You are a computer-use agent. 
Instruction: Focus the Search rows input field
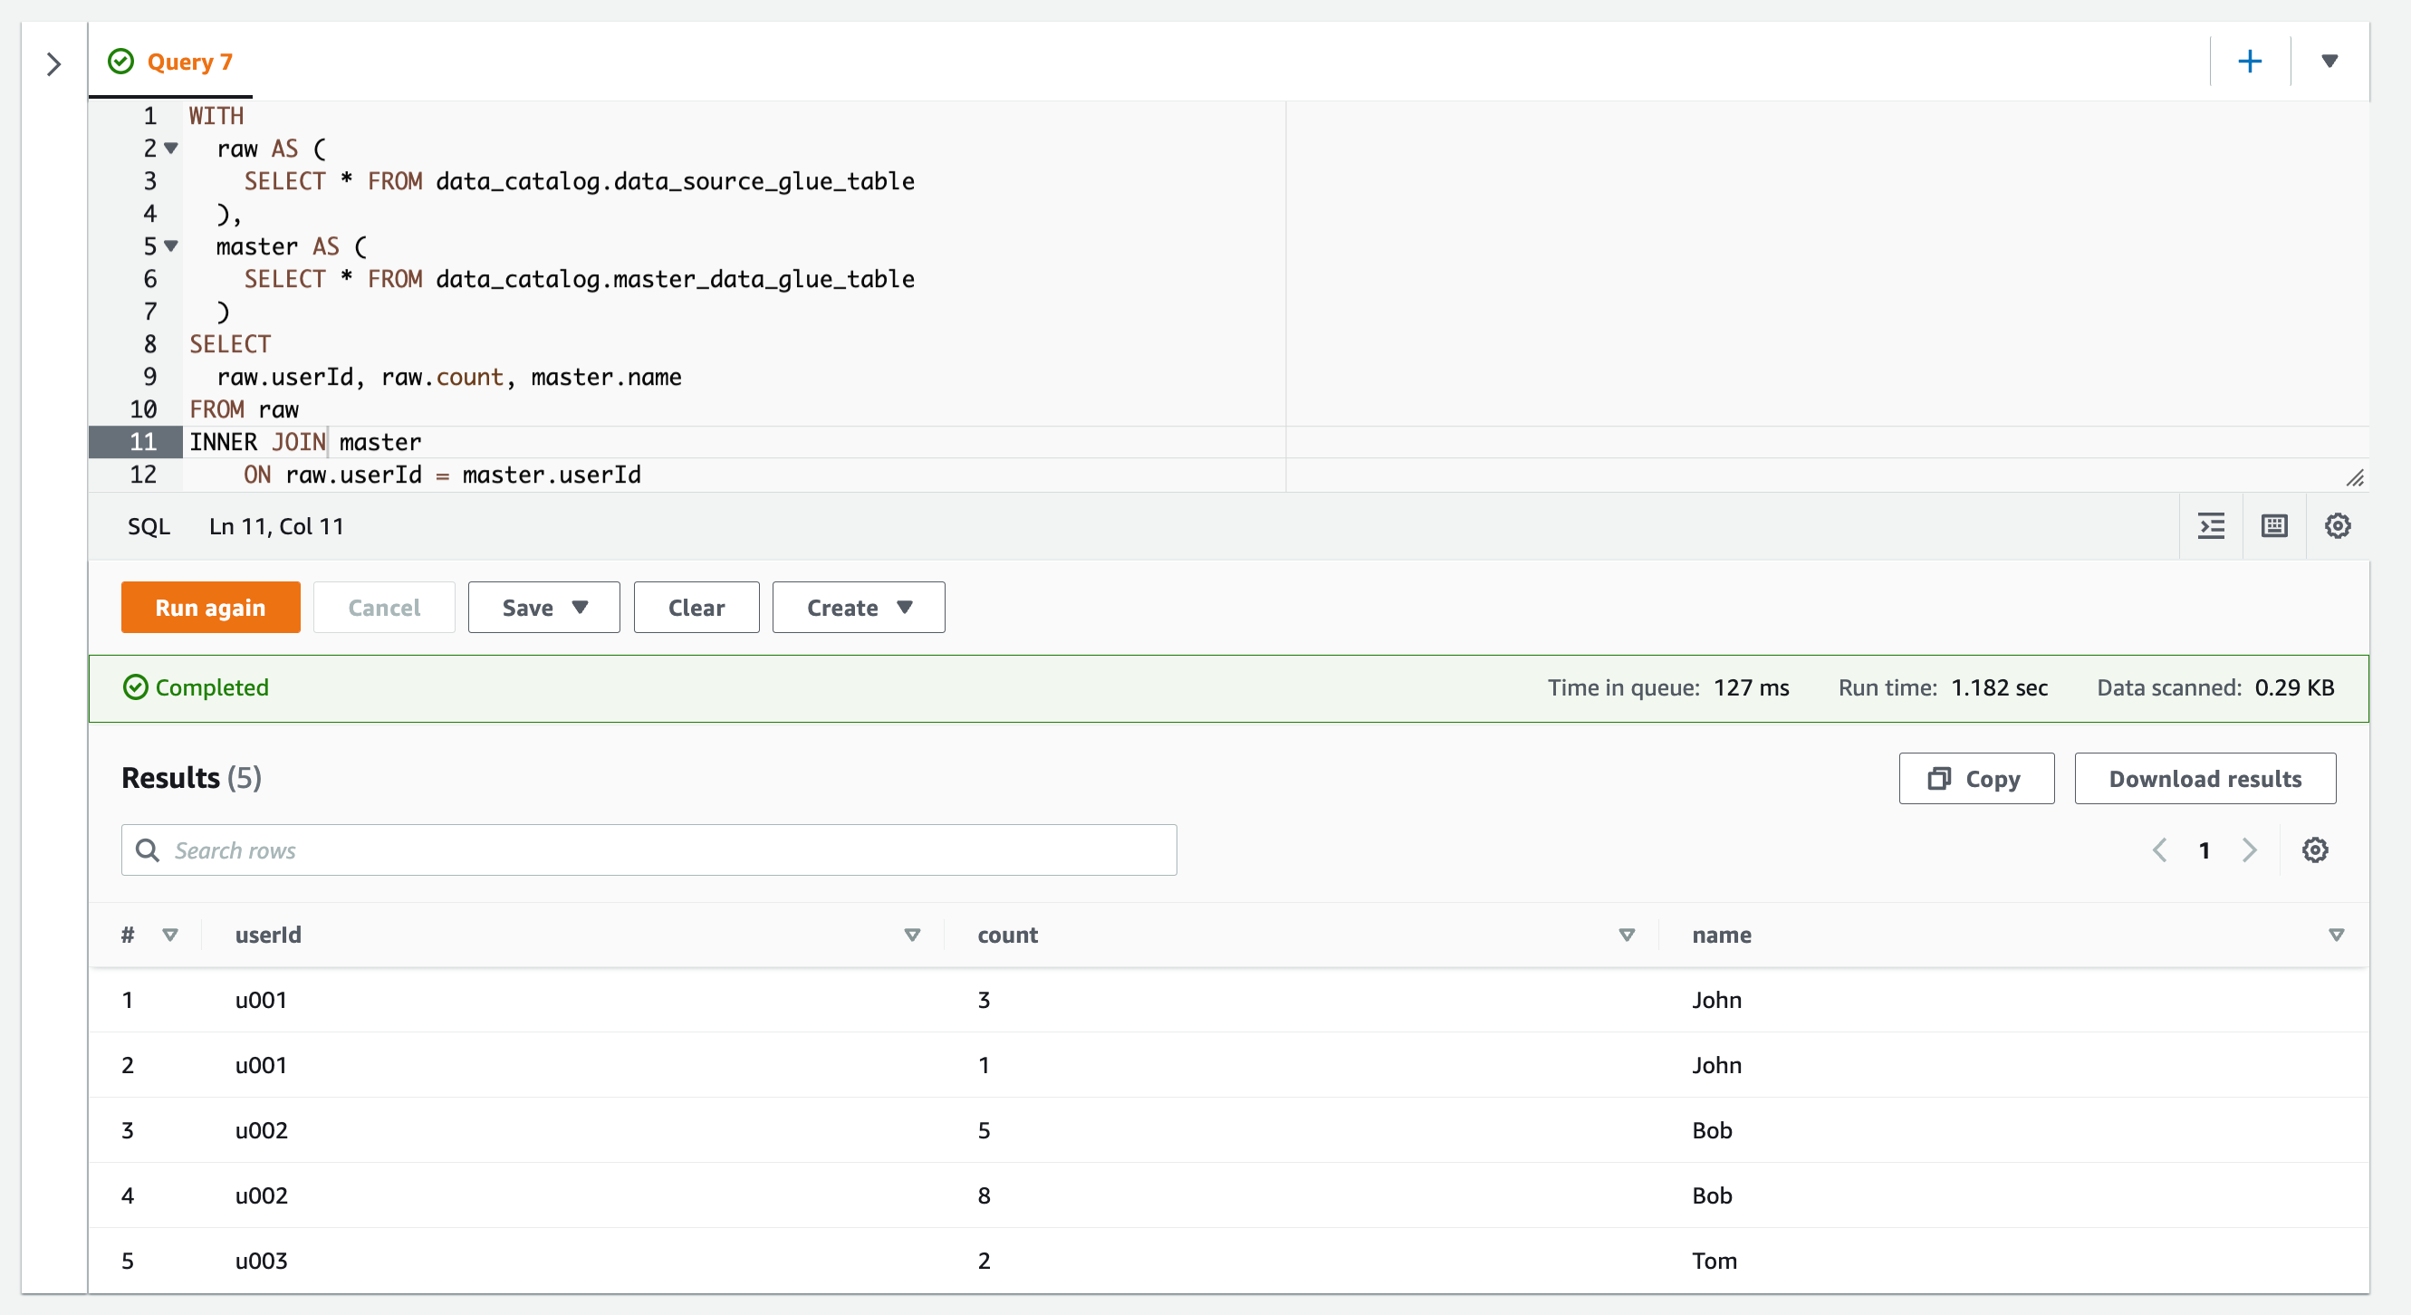click(648, 849)
